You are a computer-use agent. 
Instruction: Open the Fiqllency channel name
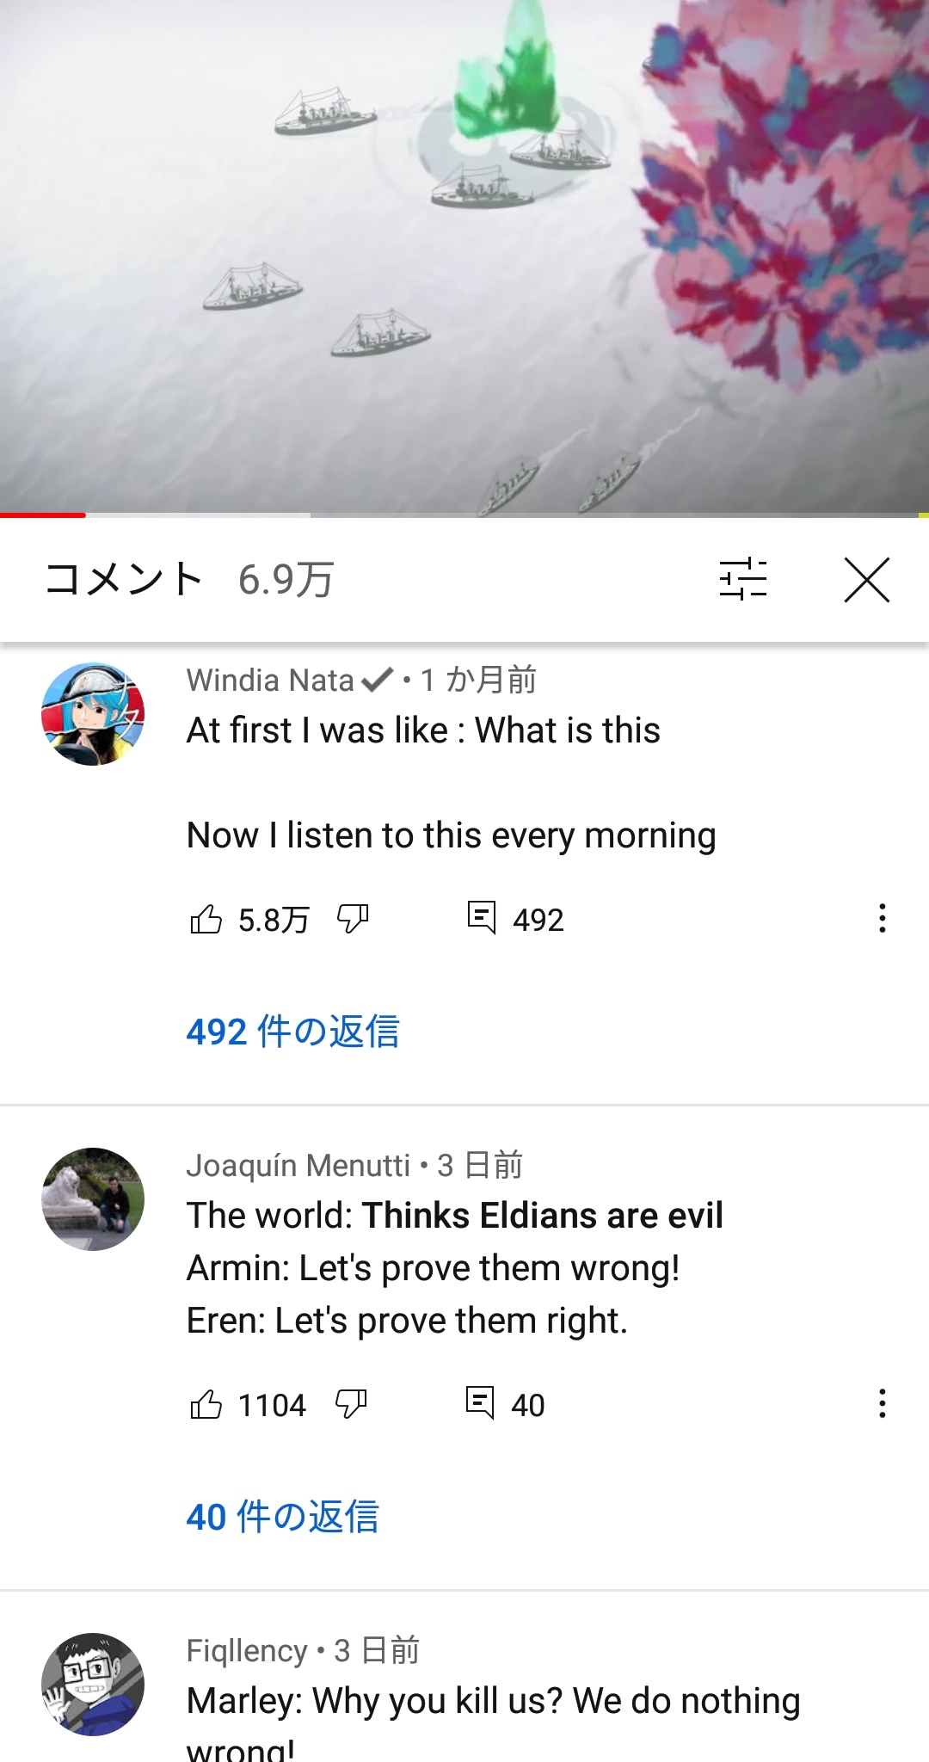tap(247, 1650)
